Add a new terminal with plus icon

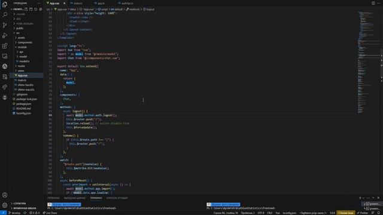point(360,198)
